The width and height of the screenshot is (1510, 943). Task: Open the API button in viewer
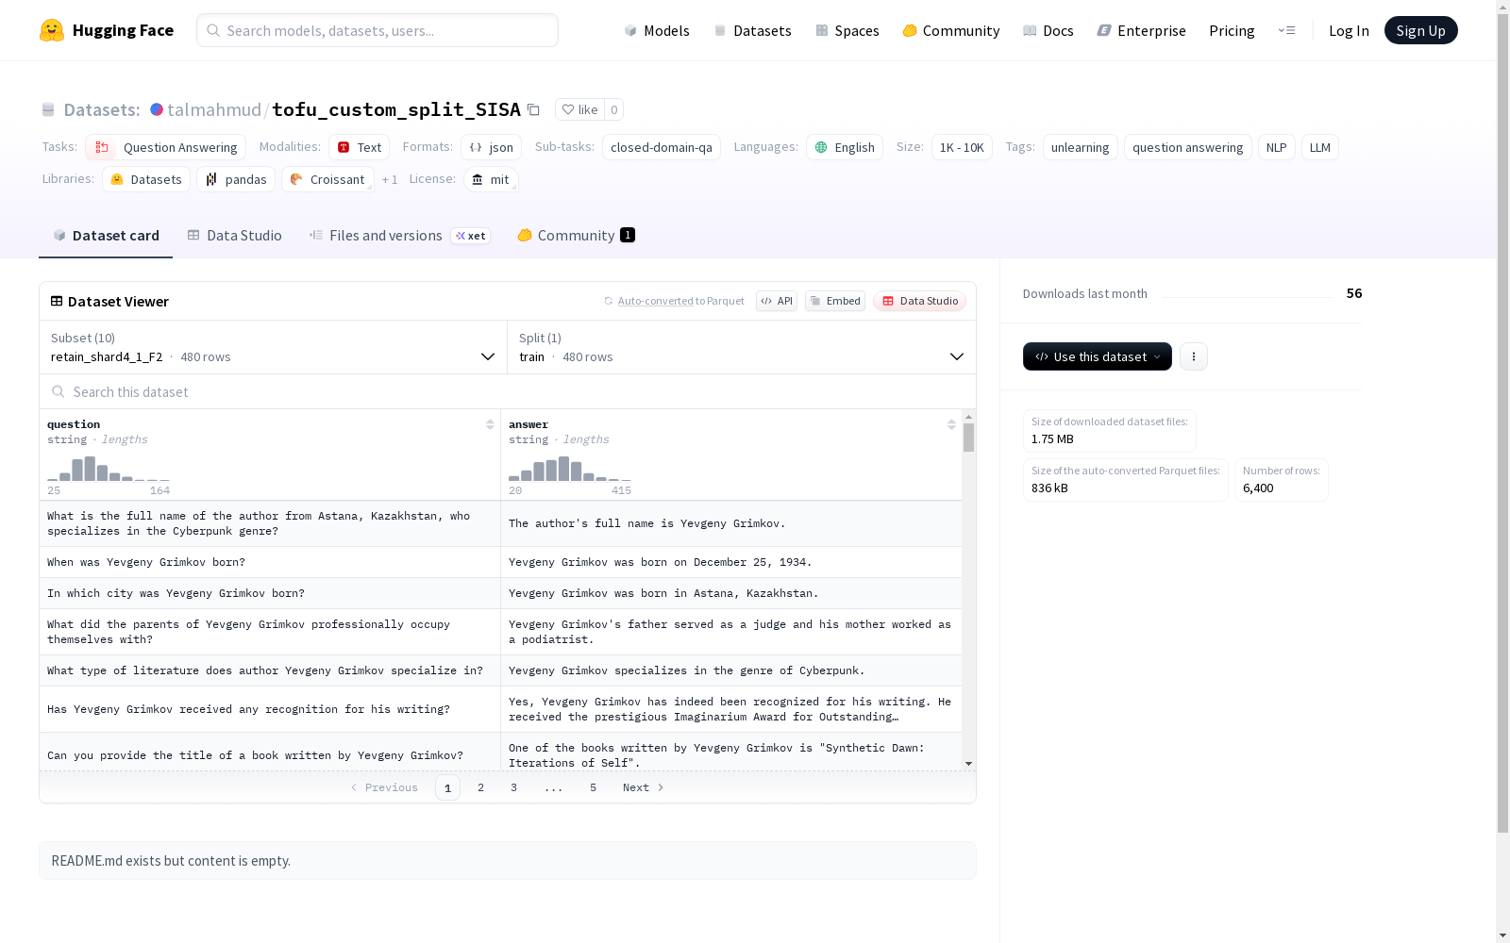click(x=777, y=301)
